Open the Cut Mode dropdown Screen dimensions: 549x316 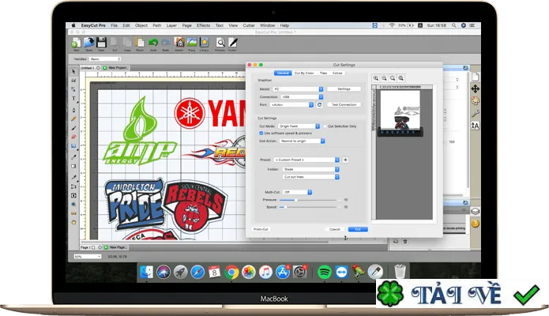[299, 126]
